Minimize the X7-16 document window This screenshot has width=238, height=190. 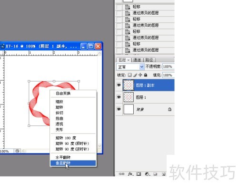pyautogui.click(x=84, y=47)
